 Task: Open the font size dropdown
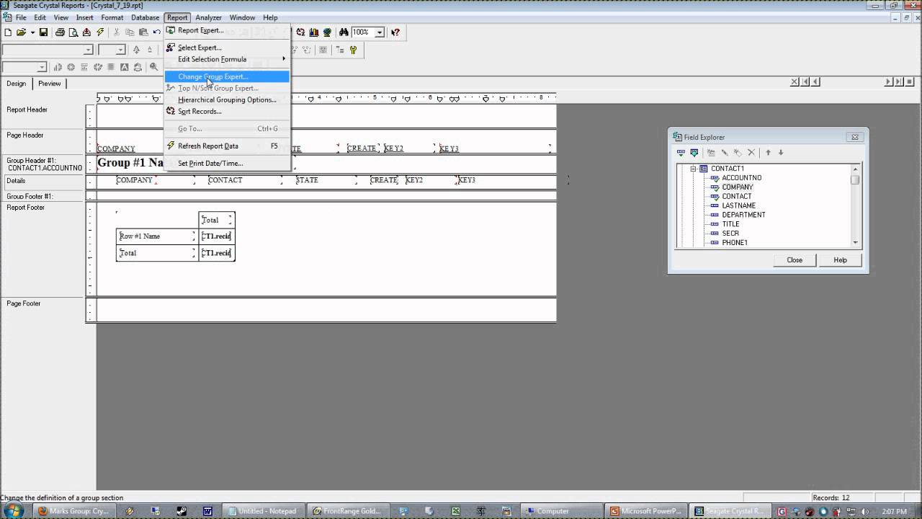click(121, 50)
